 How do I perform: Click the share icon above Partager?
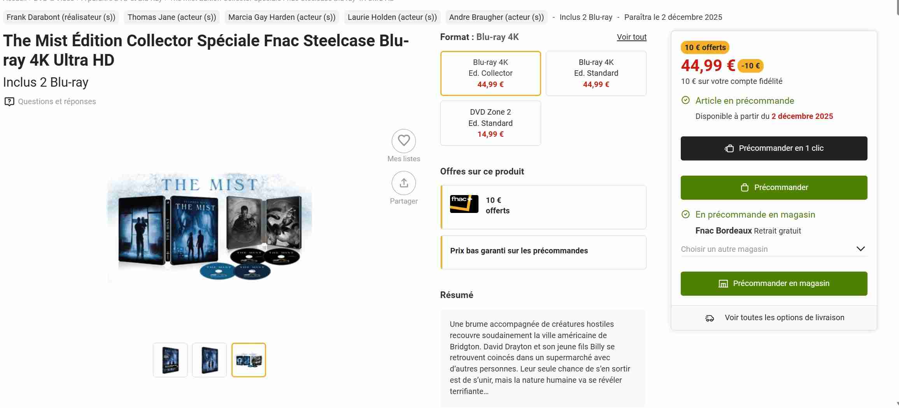click(404, 183)
